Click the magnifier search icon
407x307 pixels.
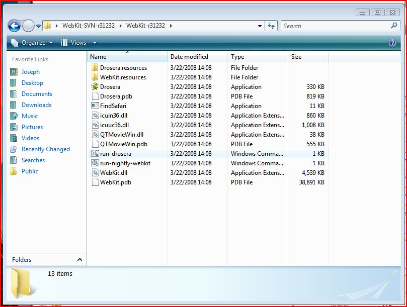point(394,26)
